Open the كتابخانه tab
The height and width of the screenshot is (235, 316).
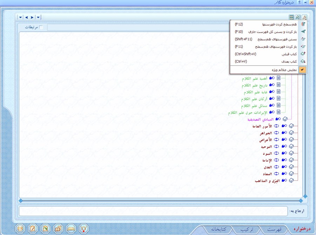(x=220, y=229)
